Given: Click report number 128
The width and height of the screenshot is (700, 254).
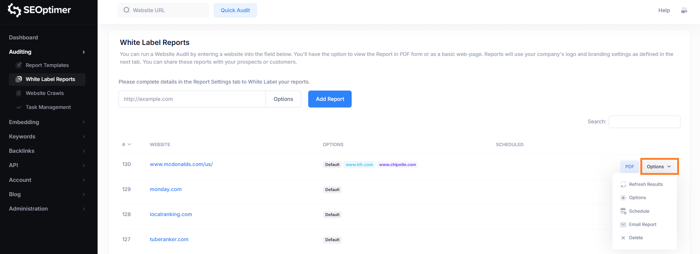Looking at the screenshot, I should tap(126, 214).
